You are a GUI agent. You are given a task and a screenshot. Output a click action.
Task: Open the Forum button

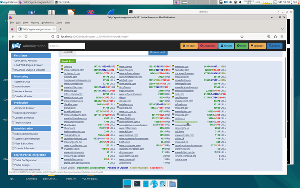click(x=226, y=46)
